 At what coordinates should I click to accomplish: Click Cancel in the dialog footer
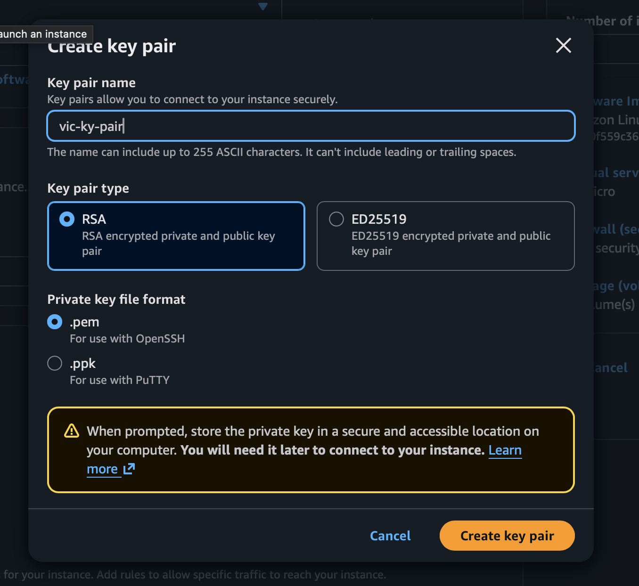[x=390, y=536]
